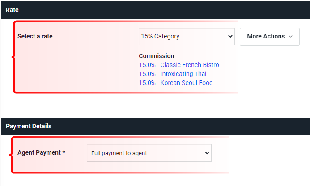Click the red bracket marker beside Agent Payment
The width and height of the screenshot is (310, 186).
pyautogui.click(x=11, y=155)
